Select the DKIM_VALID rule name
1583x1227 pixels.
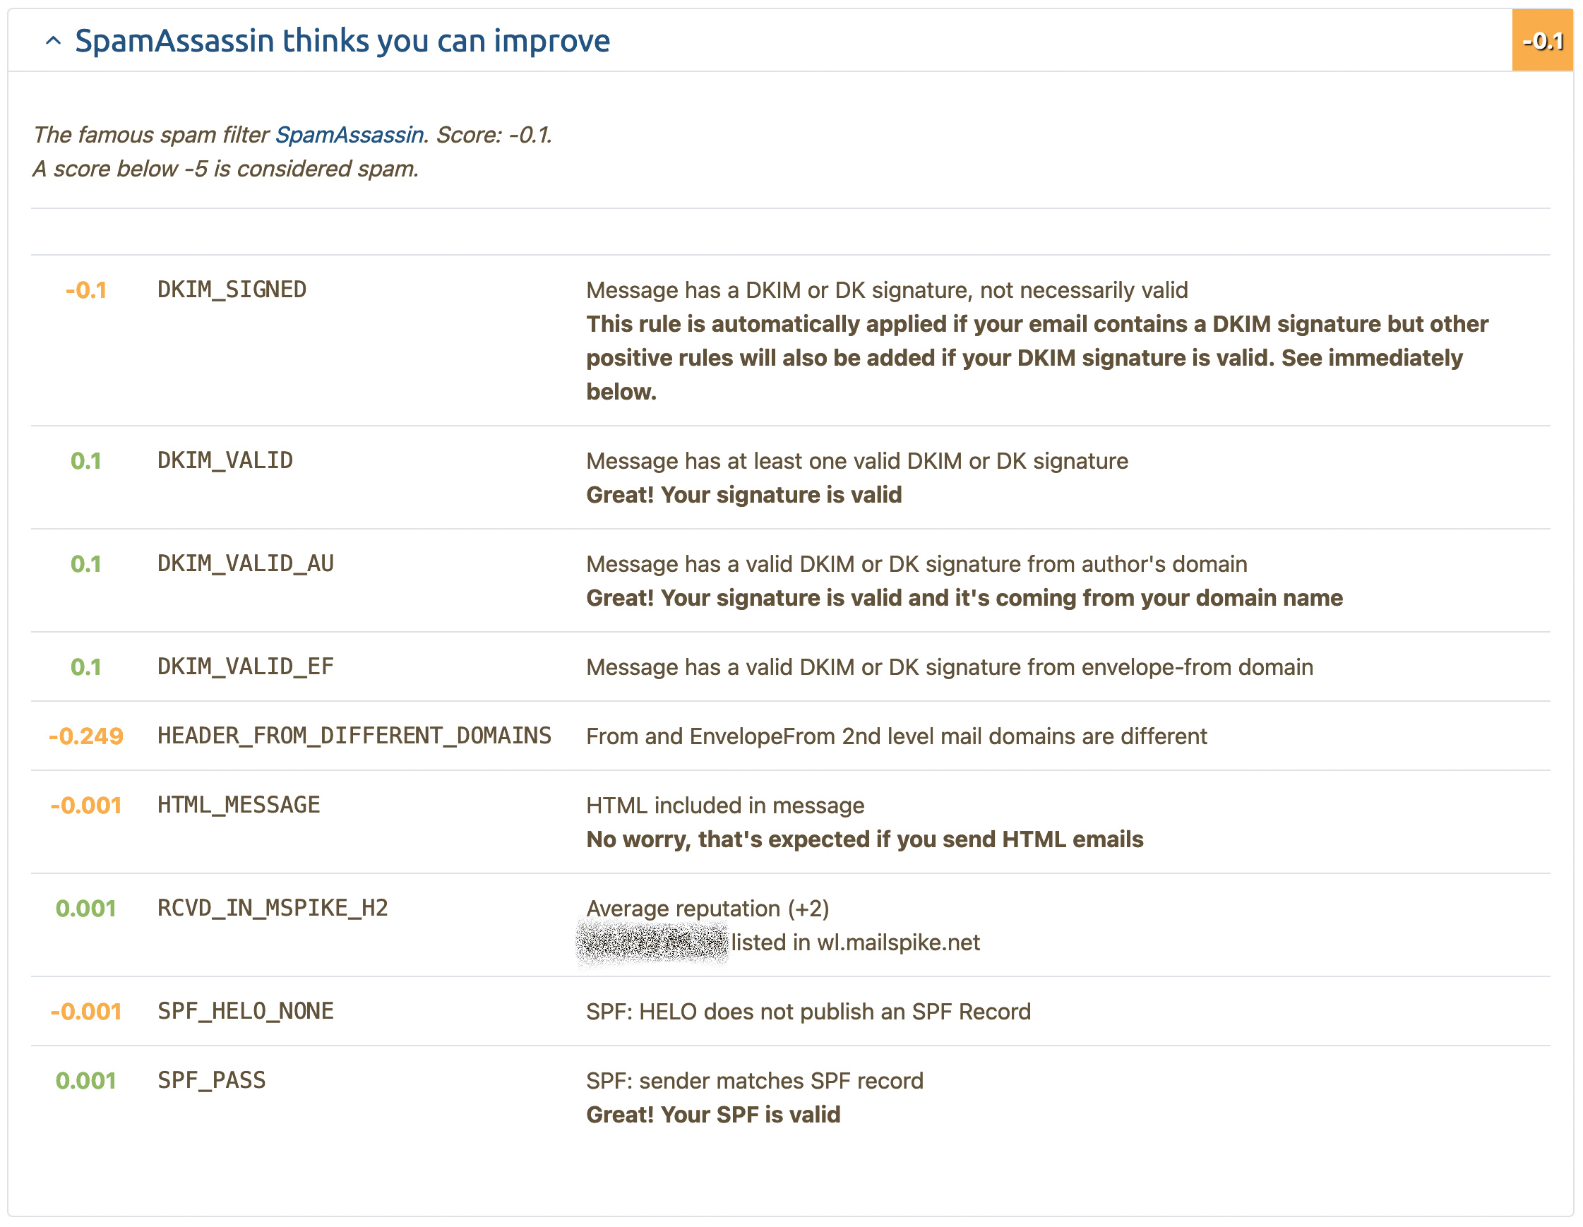click(225, 461)
